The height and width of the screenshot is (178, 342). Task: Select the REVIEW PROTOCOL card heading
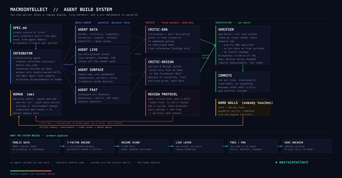(x=163, y=94)
